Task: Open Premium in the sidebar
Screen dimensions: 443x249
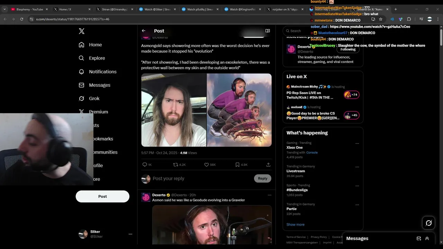Action: 93,112
